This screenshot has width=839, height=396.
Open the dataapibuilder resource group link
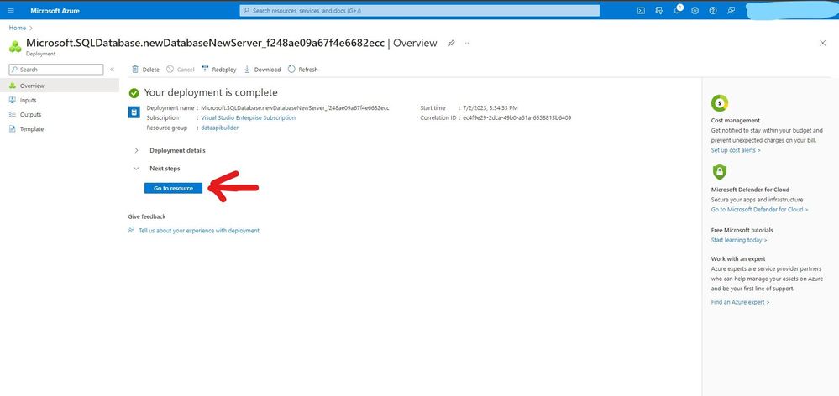tap(220, 128)
